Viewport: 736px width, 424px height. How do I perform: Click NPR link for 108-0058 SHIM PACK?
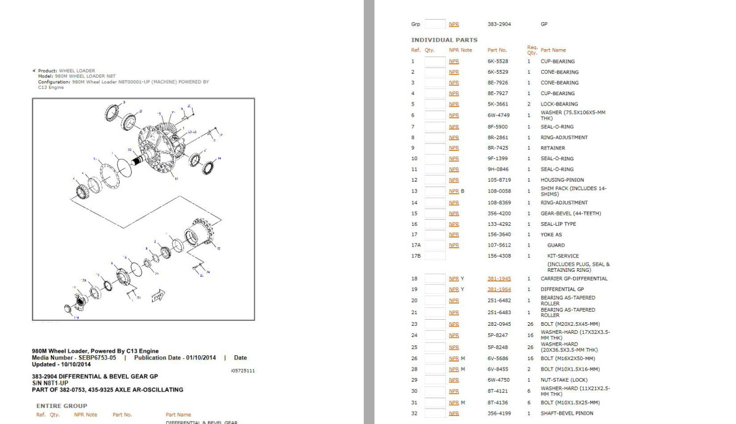pos(454,191)
